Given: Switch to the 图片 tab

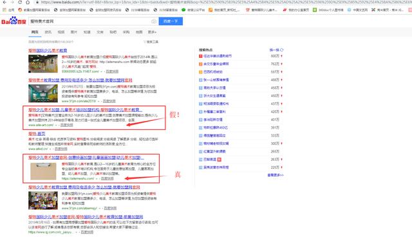Looking at the screenshot, I should 74,32.
